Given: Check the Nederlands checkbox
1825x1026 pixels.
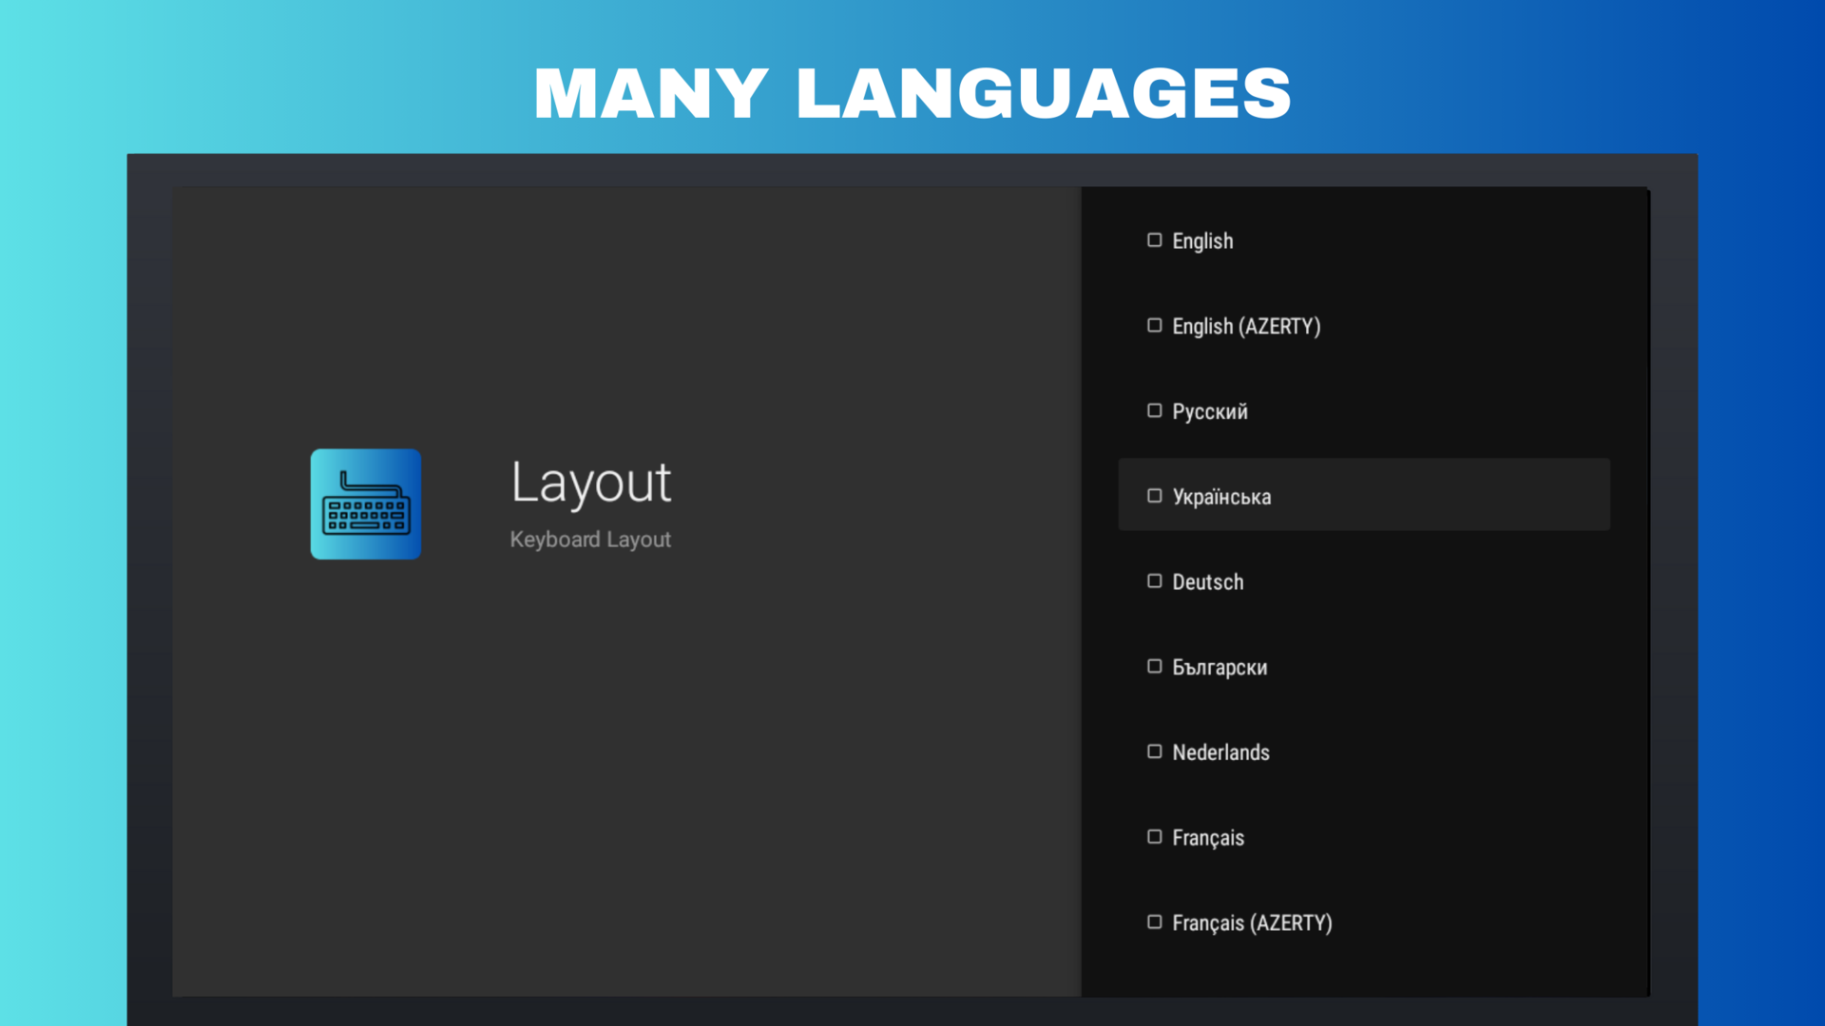Looking at the screenshot, I should pos(1154,751).
